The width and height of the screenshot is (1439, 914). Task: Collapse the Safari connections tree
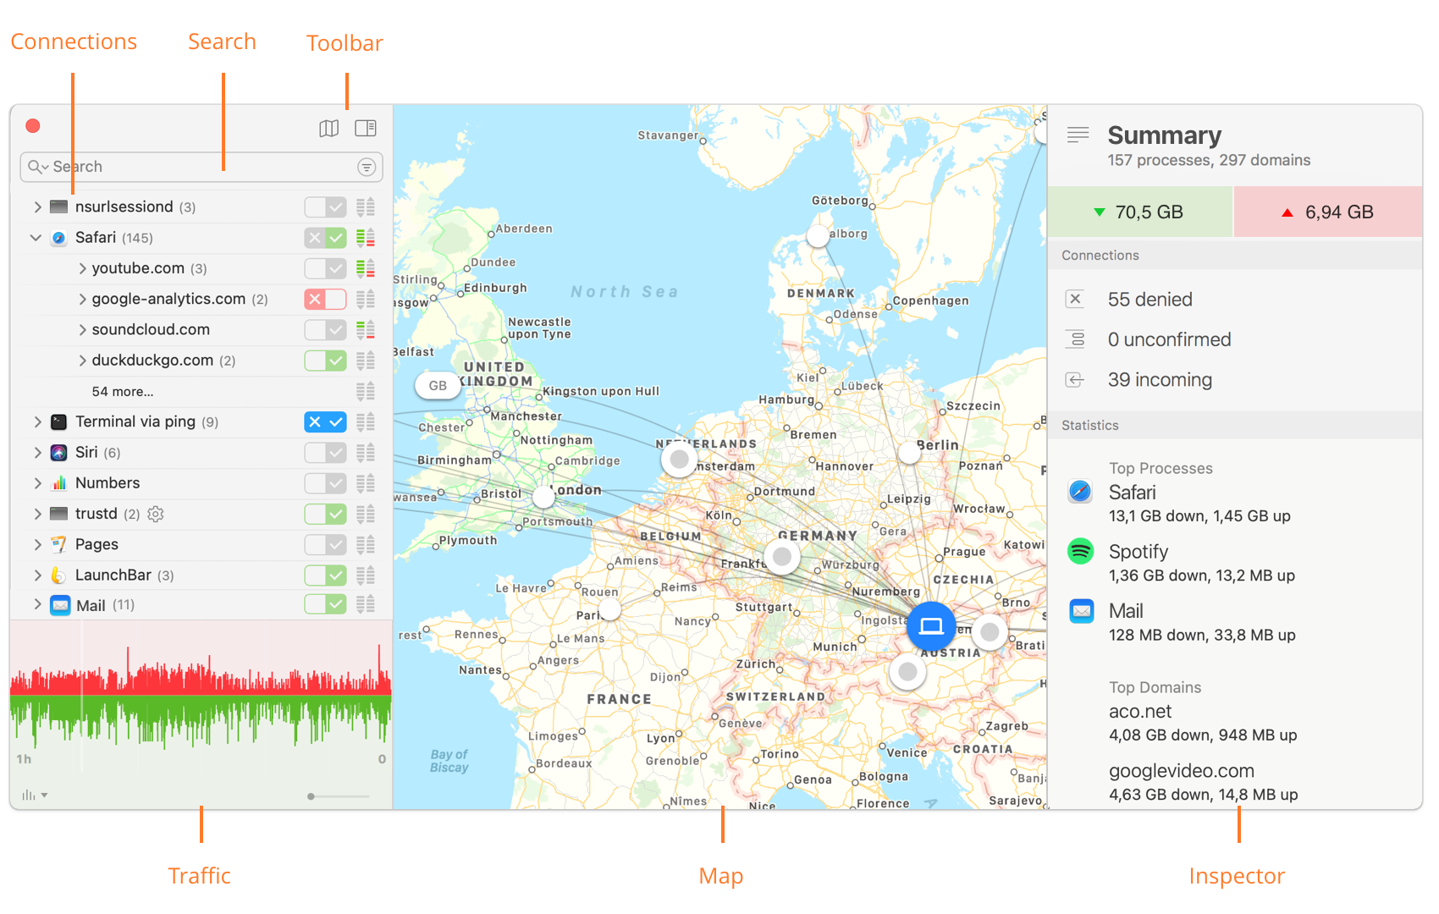36,238
